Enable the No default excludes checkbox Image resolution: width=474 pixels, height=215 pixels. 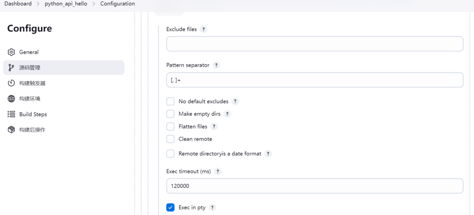[170, 101]
